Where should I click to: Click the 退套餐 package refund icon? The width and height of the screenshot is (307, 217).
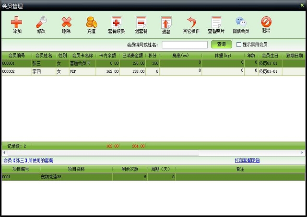click(x=141, y=24)
